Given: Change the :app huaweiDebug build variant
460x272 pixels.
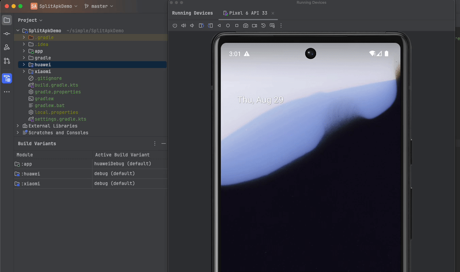Looking at the screenshot, I should (130, 164).
